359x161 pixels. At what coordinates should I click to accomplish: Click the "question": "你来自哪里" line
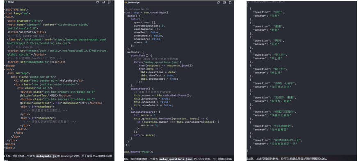273,126
